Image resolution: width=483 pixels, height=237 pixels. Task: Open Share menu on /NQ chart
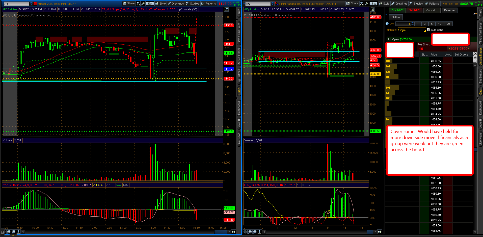pos(352,4)
